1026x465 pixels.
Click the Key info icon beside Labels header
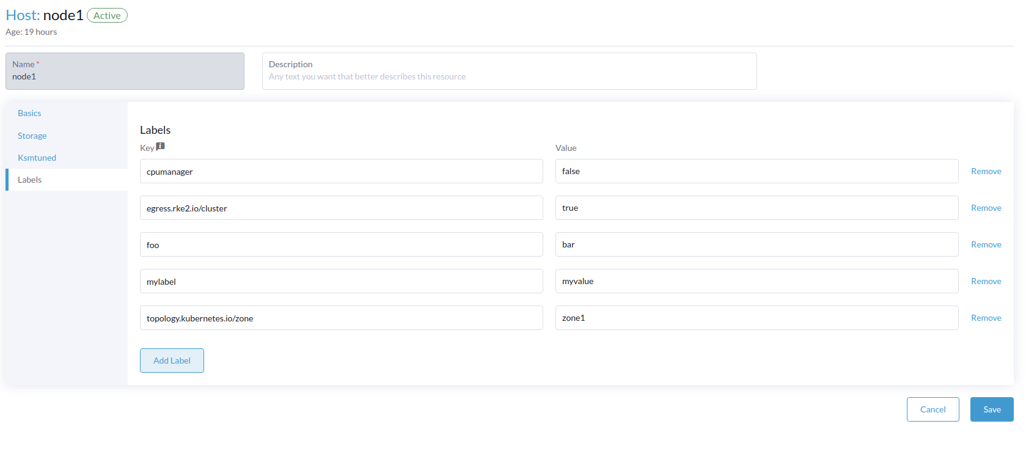[160, 147]
